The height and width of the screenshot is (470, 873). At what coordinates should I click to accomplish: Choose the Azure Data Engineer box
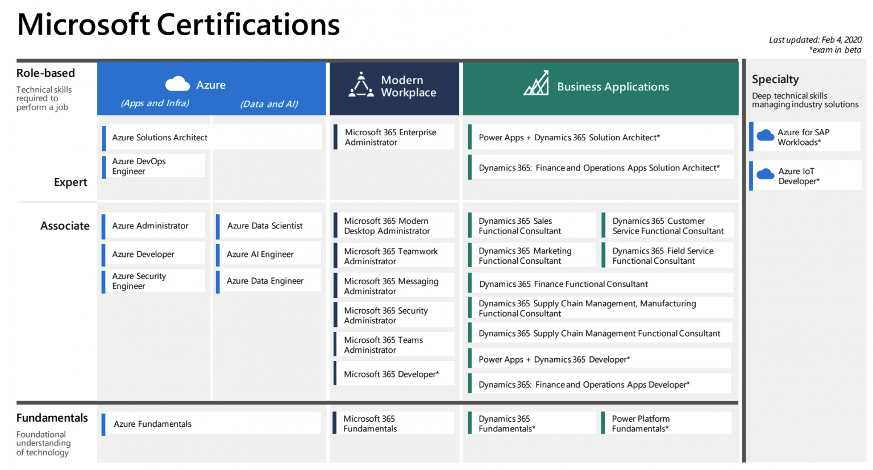[268, 281]
